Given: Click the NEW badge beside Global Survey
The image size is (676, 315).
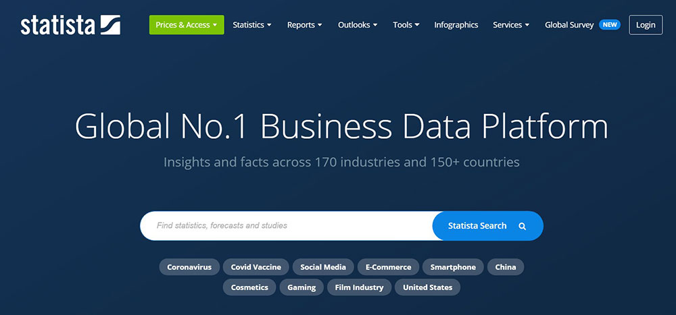Looking at the screenshot, I should (610, 25).
